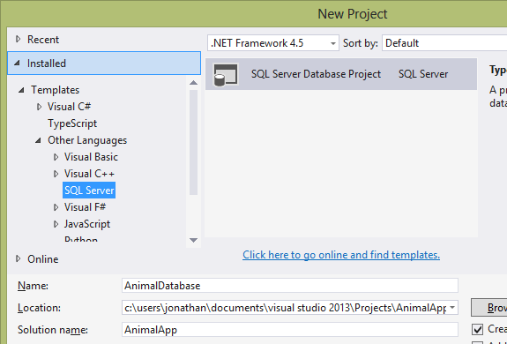The image size is (507, 344).
Task: Collapse the Installed section
Action: 17,63
